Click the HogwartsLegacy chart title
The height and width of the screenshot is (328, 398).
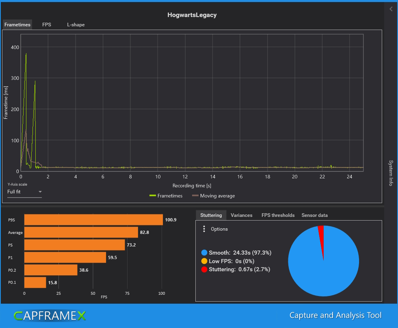coord(192,15)
